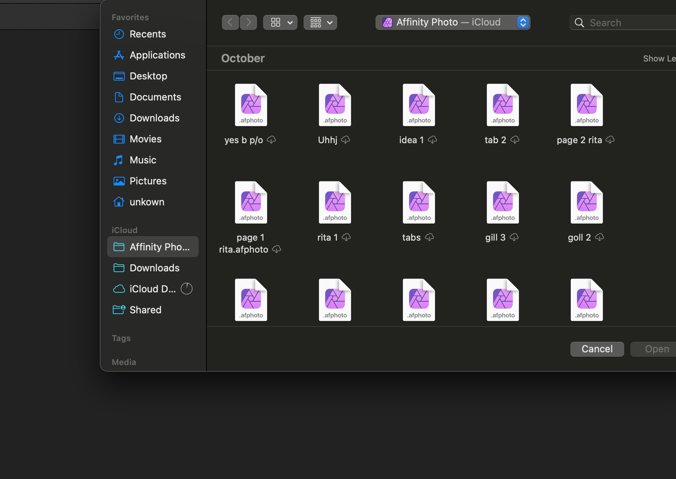
Task: Go forward with the right arrow button
Action: pos(248,22)
